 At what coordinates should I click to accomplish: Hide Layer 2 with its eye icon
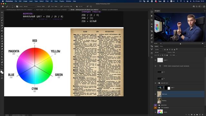[x=155, y=60]
